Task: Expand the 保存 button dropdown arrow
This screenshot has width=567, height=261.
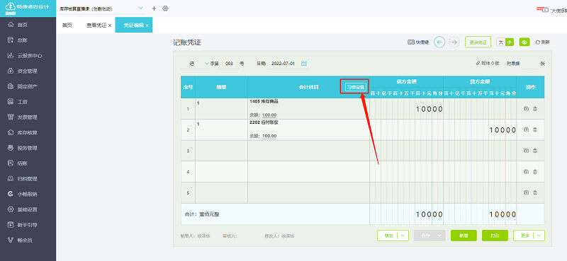Action: coord(439,236)
